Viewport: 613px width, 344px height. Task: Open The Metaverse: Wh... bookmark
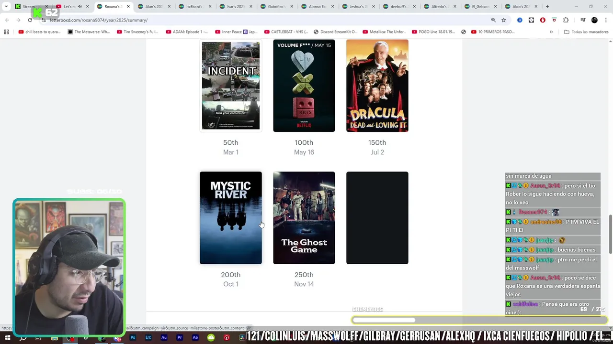click(89, 32)
